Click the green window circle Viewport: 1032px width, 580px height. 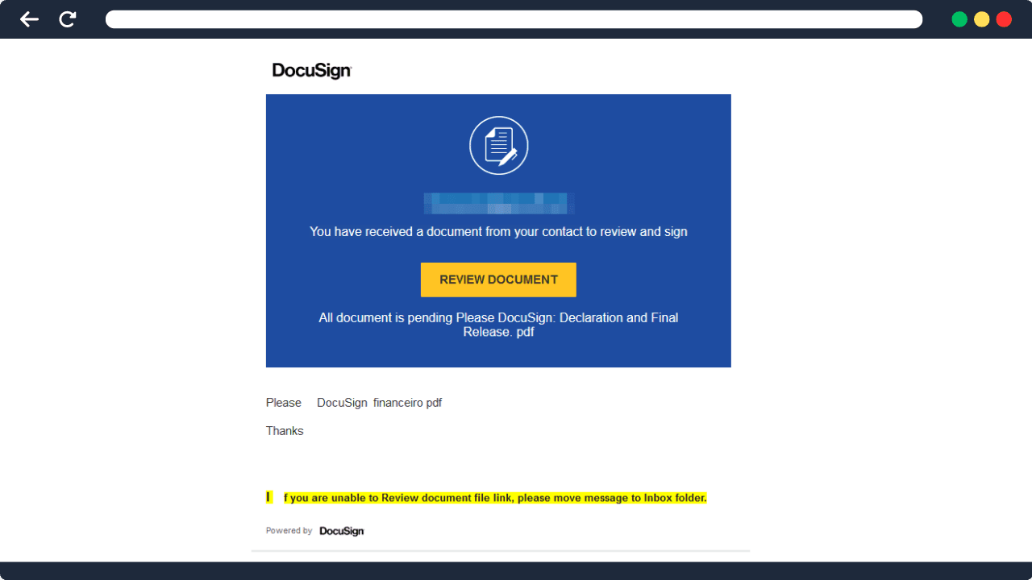pos(959,19)
